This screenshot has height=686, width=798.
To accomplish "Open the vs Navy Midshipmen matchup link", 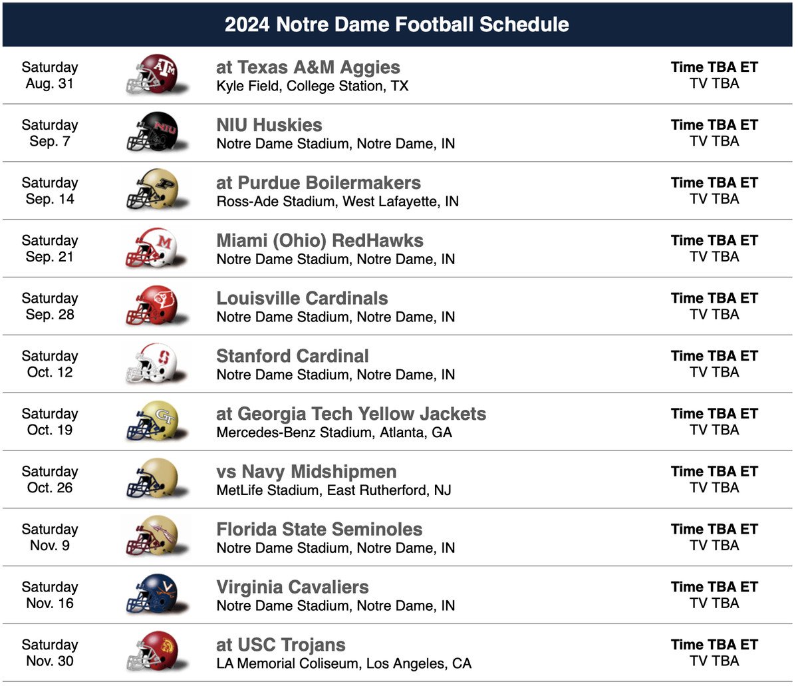I will [x=307, y=472].
